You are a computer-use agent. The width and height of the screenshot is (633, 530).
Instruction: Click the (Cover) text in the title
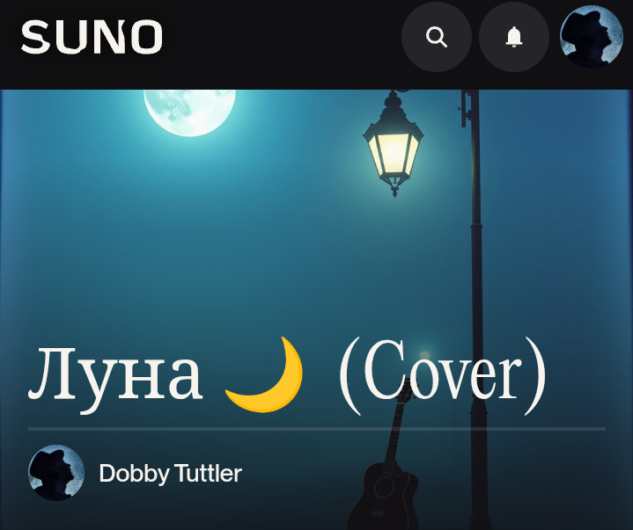click(x=443, y=374)
